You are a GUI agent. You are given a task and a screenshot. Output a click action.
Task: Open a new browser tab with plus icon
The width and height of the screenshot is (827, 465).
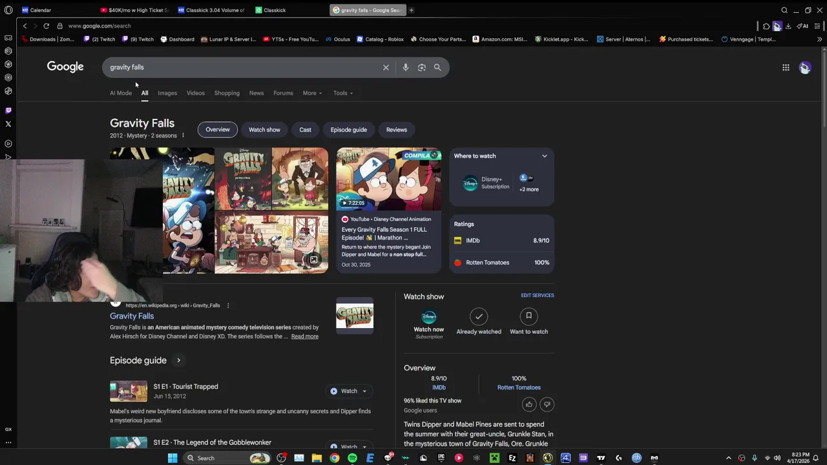pyautogui.click(x=411, y=10)
